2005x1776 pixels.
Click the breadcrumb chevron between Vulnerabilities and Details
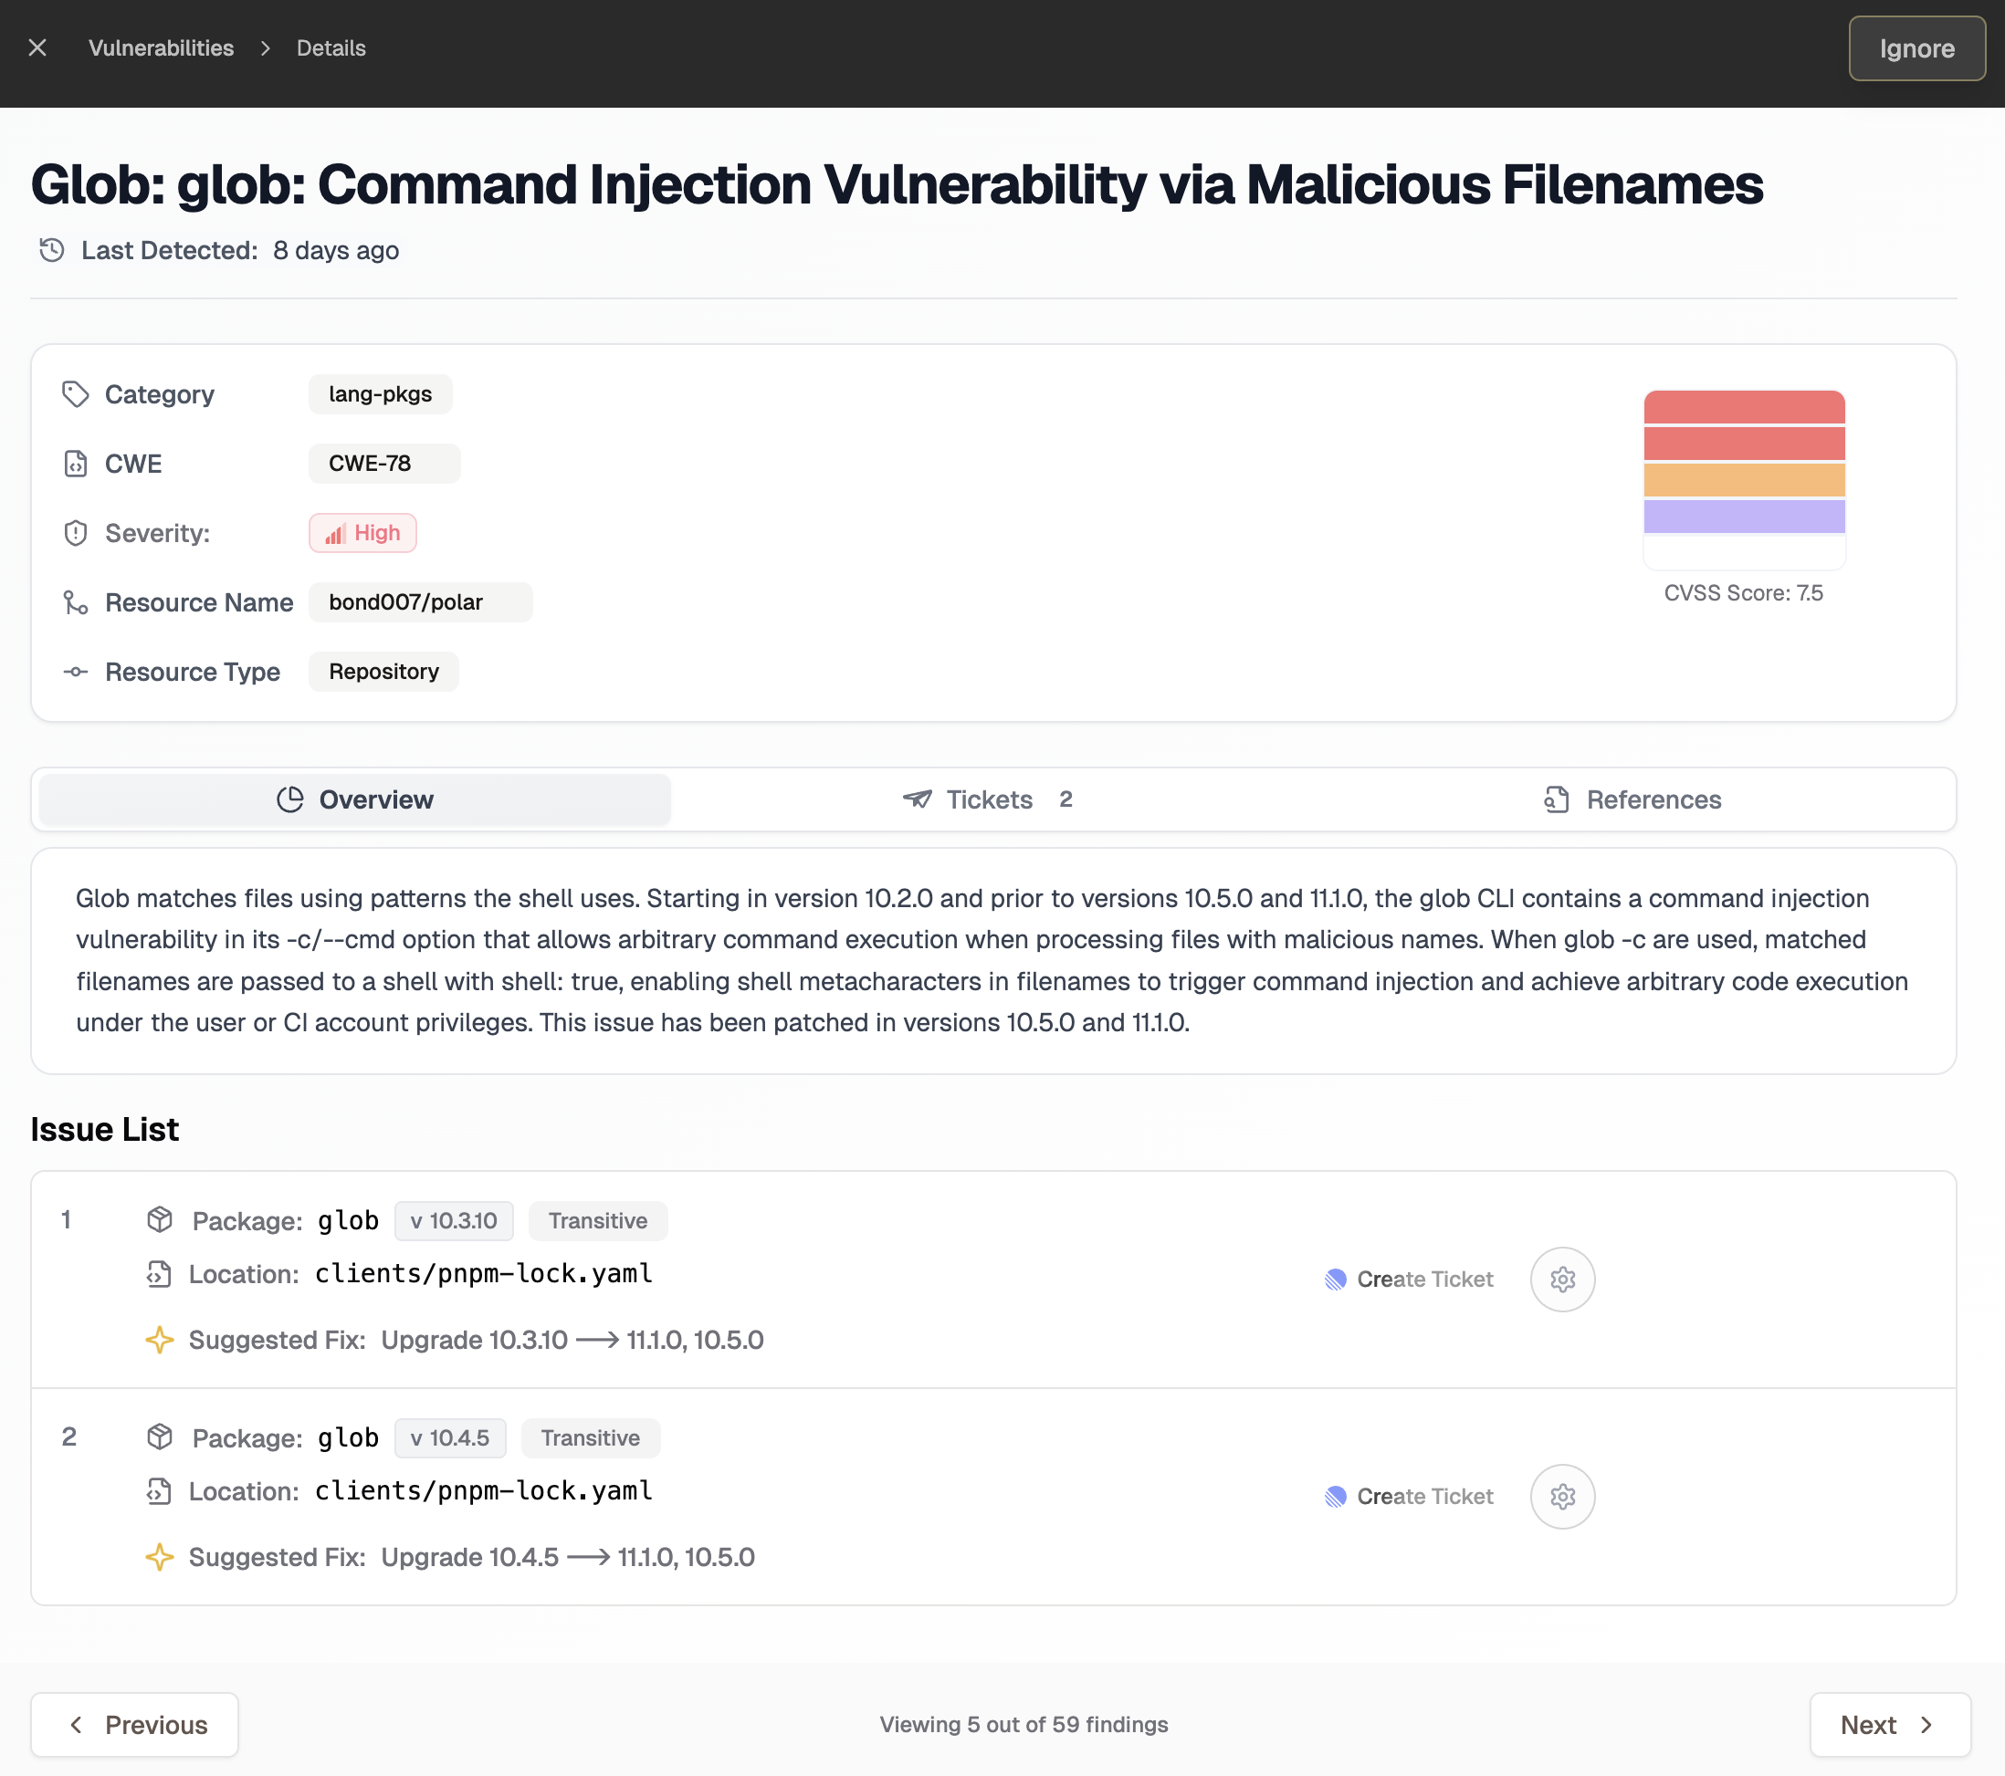coord(264,47)
